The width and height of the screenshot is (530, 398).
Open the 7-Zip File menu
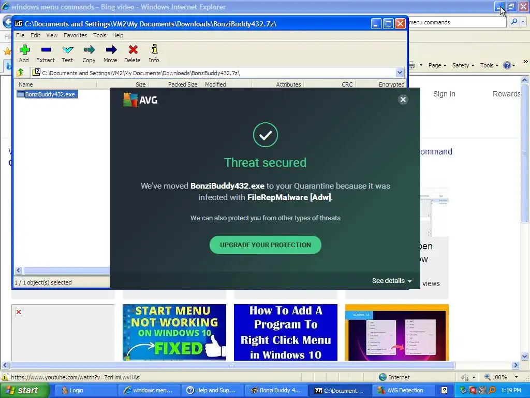(x=20, y=35)
